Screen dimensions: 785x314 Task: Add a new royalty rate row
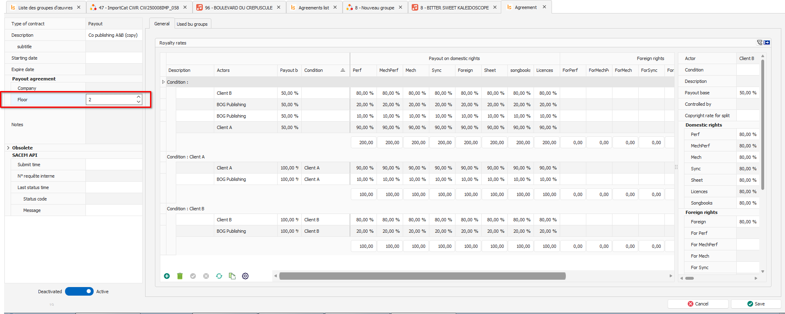click(167, 276)
